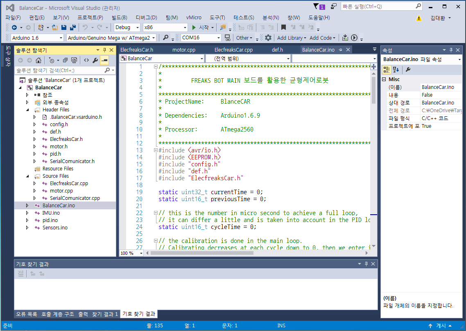Image resolution: width=466 pixels, height=331 pixels.
Task: Click the Save All toolbar icon
Action: pos(73,27)
